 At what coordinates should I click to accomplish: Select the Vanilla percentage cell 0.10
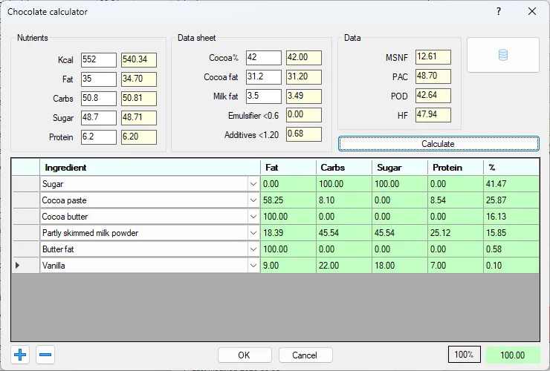coord(511,266)
